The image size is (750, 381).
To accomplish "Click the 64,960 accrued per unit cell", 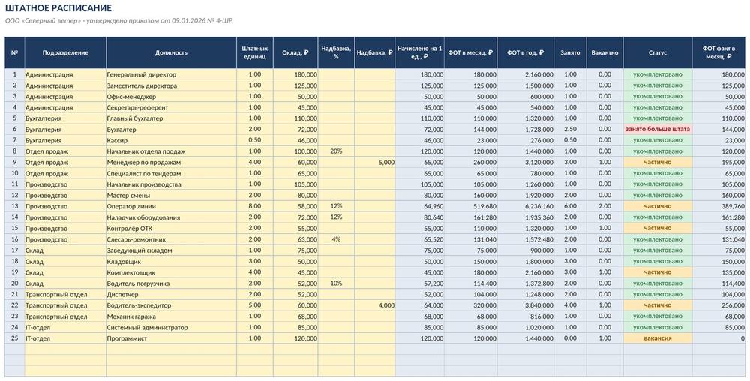I will [420, 206].
